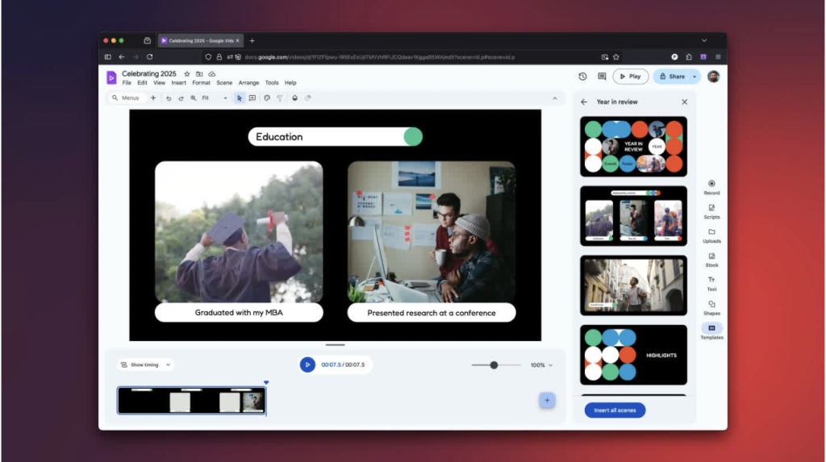Open the Record panel in the sidebar
The height and width of the screenshot is (462, 826).
click(711, 186)
